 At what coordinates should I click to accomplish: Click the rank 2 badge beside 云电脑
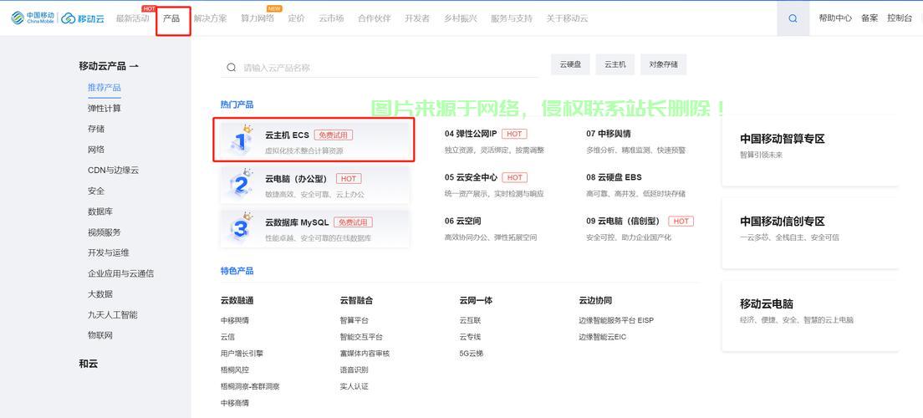click(241, 184)
